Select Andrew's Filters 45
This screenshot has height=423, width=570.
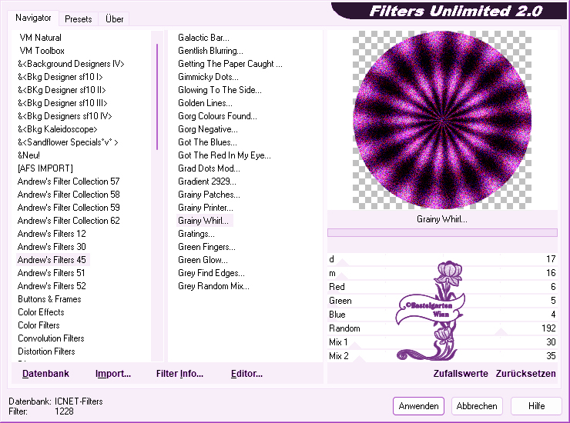click(x=52, y=260)
